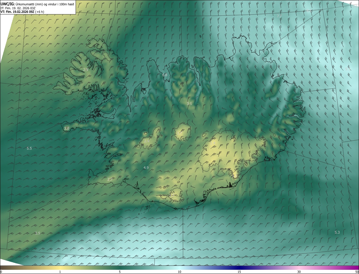
Task: Click the 4.9 value in south Iceland
Action: click(146, 168)
